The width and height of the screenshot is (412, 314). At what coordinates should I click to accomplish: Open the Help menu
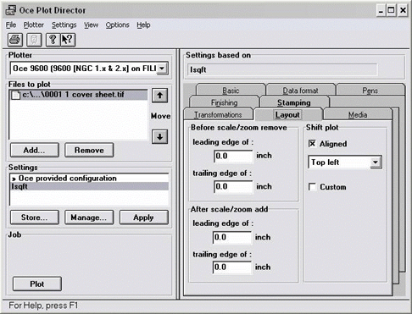(x=143, y=25)
